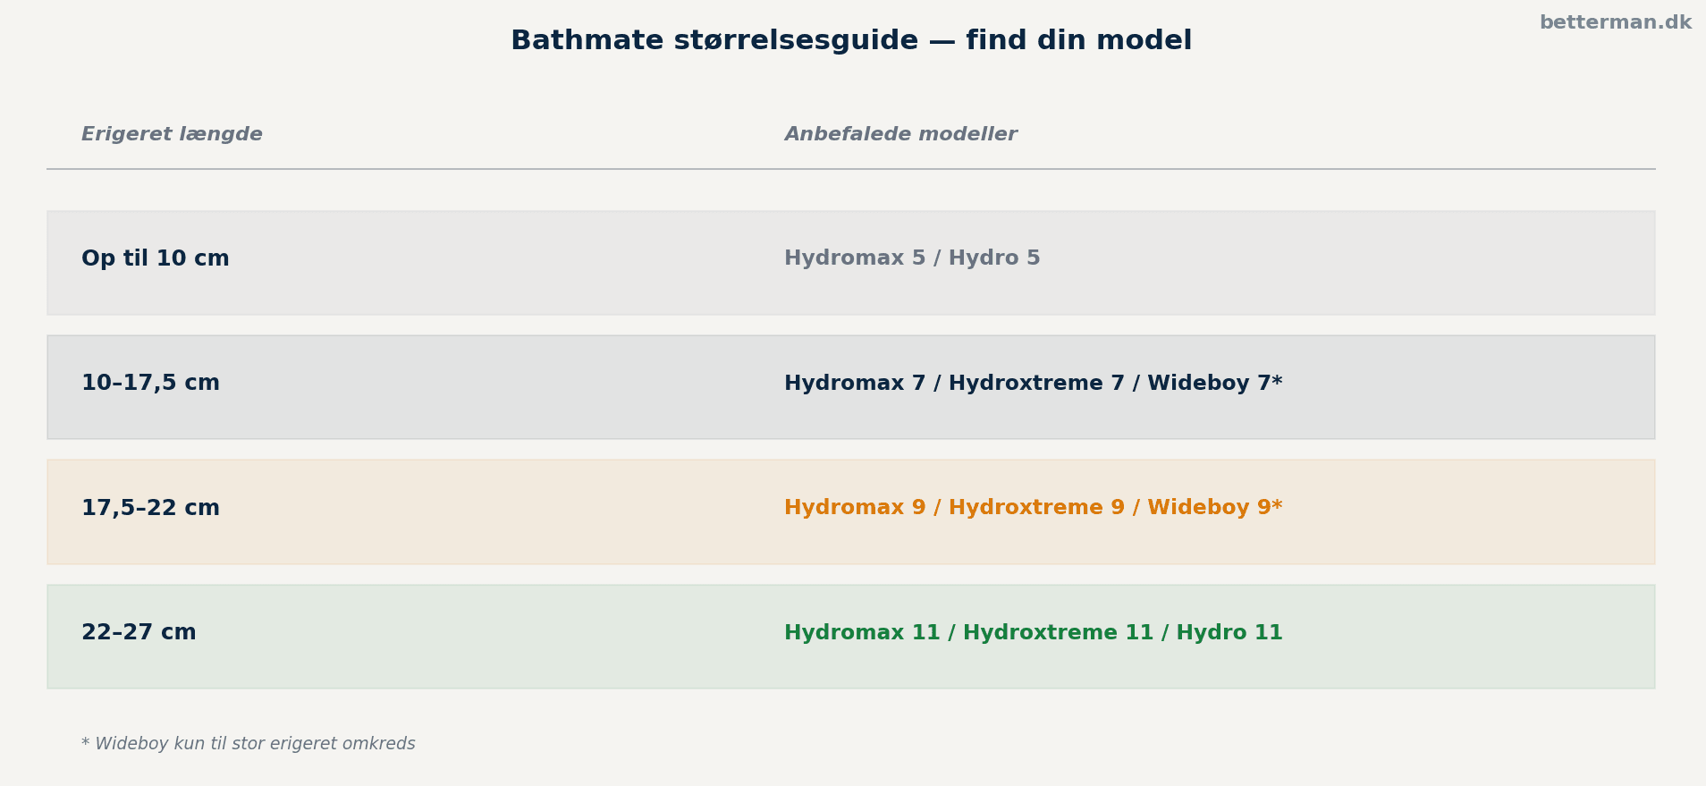Select the 'Hydromax 5 / Hydro 5' cell
This screenshot has width=1706, height=786.
[912, 258]
